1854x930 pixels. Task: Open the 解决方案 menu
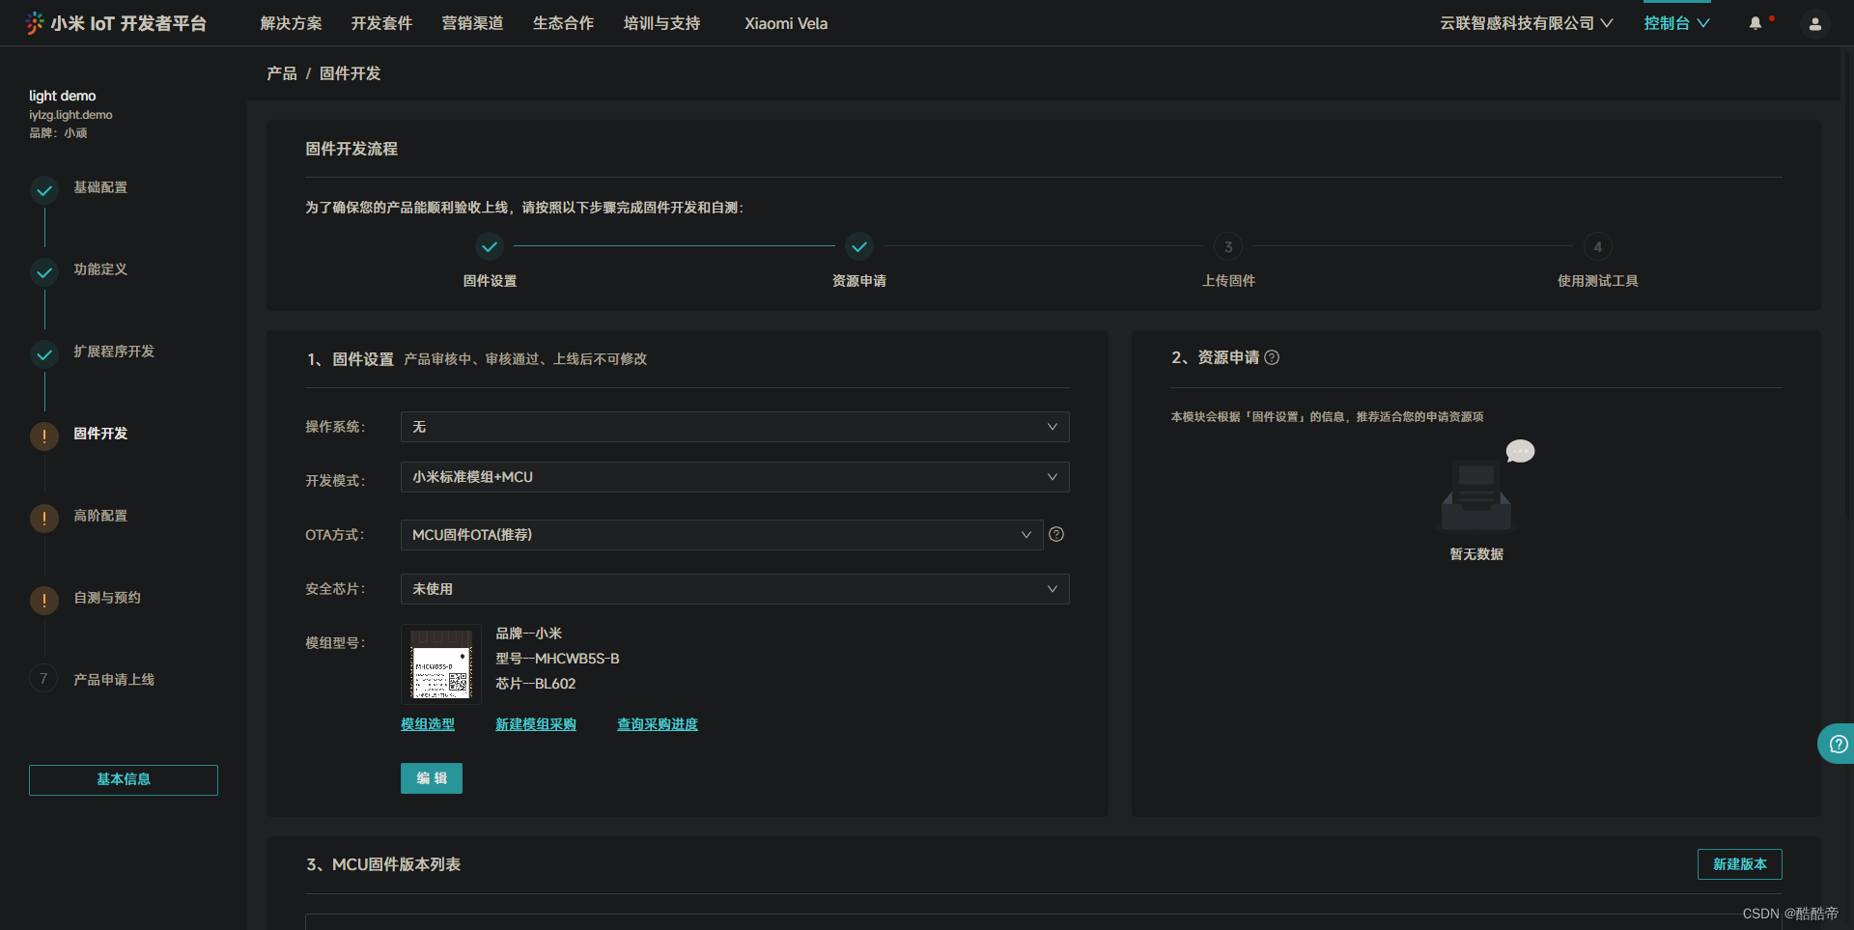(292, 23)
